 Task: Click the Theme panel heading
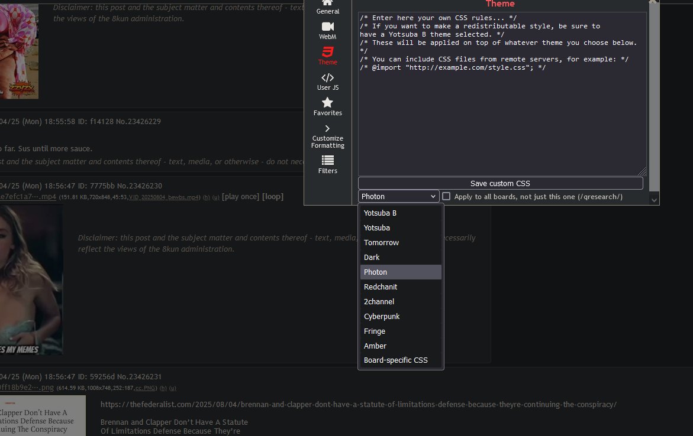click(500, 4)
